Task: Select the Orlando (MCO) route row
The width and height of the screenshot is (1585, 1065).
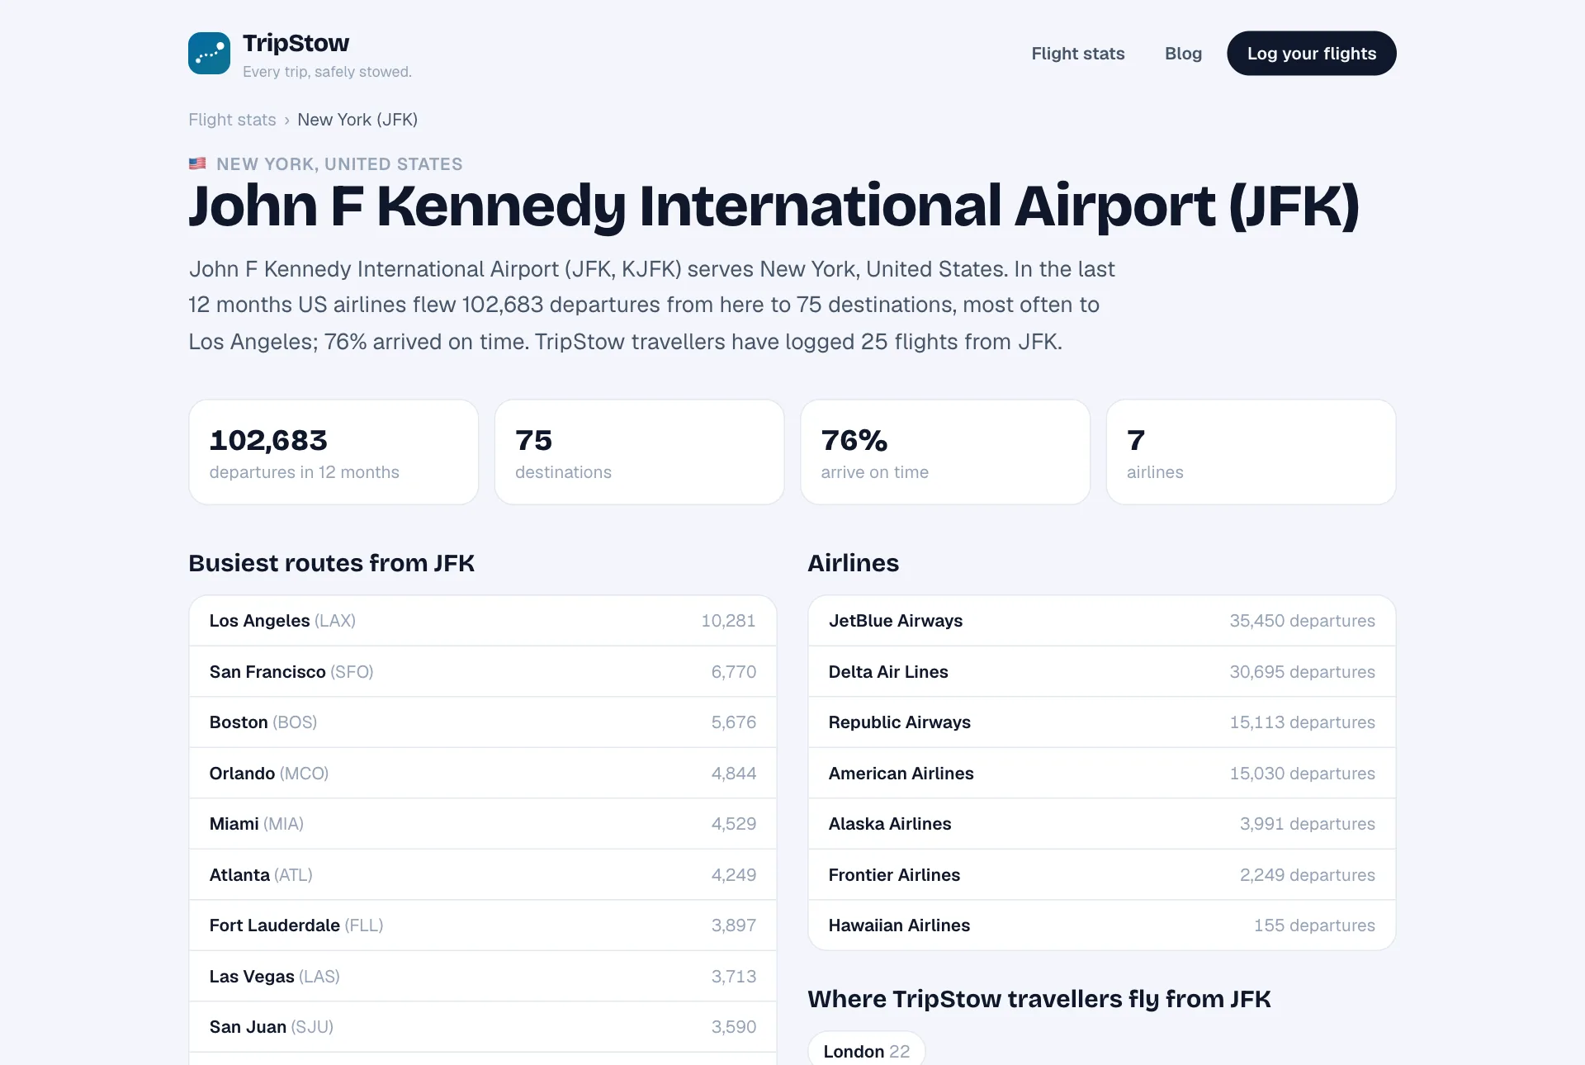Action: click(482, 774)
